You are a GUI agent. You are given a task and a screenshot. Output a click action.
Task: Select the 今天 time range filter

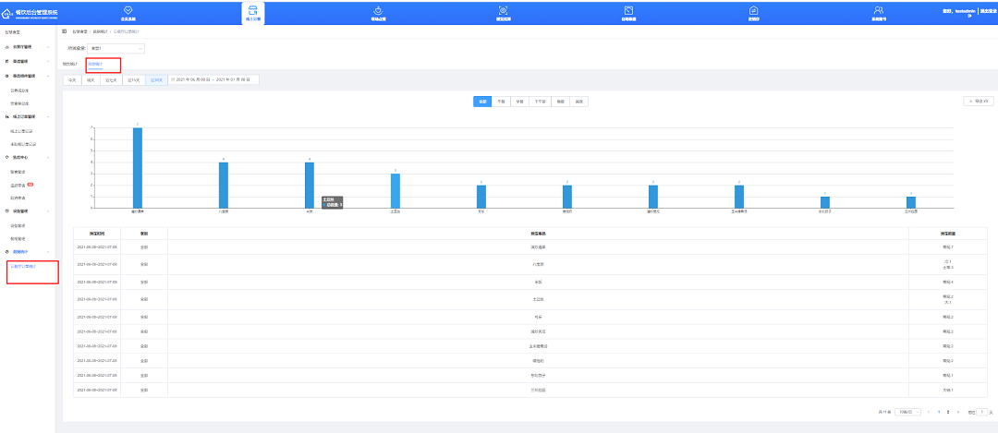72,80
